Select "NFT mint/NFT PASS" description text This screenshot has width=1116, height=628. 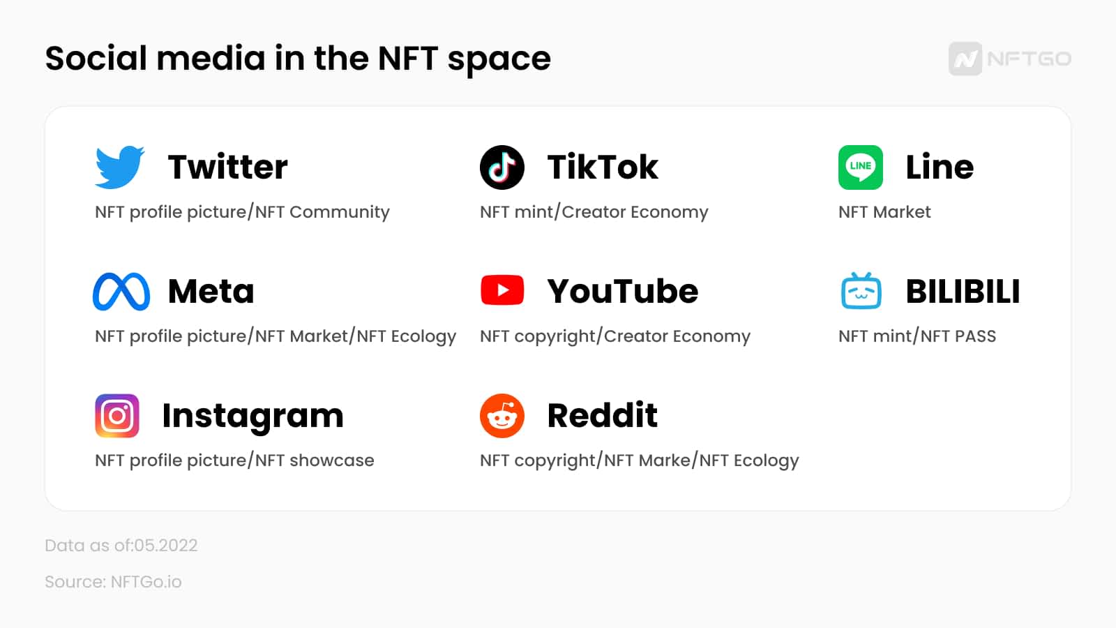pyautogui.click(x=917, y=336)
